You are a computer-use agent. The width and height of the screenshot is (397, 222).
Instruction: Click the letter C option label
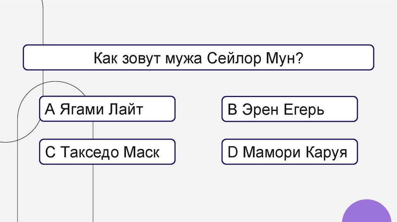[x=50, y=153]
